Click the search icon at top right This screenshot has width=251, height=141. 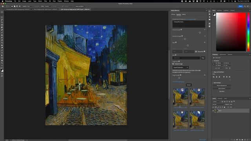tap(245, 6)
